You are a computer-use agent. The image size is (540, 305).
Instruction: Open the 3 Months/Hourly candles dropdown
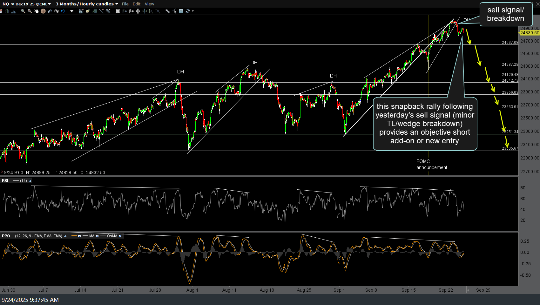click(x=116, y=4)
